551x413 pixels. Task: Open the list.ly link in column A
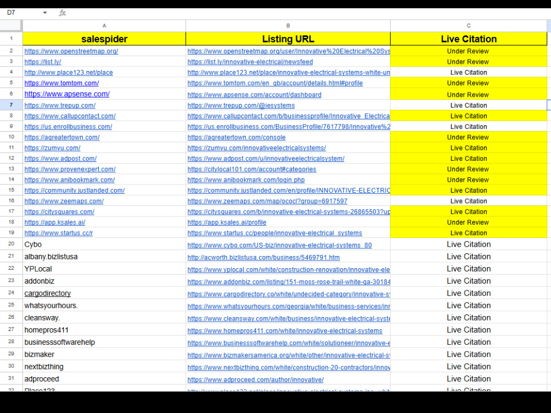tap(42, 62)
